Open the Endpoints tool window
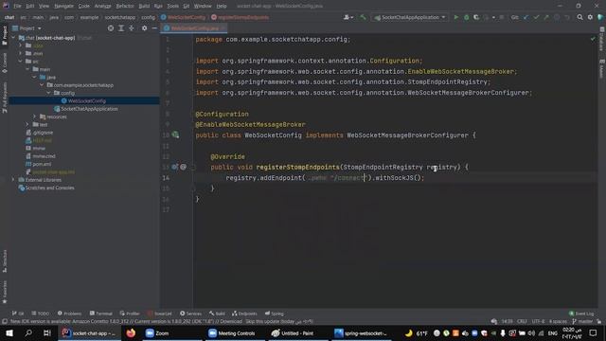The image size is (606, 341). (x=244, y=314)
